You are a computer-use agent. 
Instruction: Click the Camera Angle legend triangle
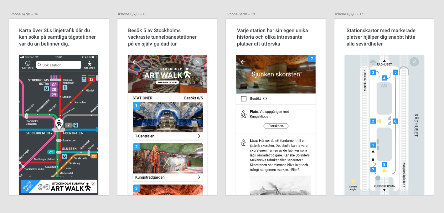[353, 182]
